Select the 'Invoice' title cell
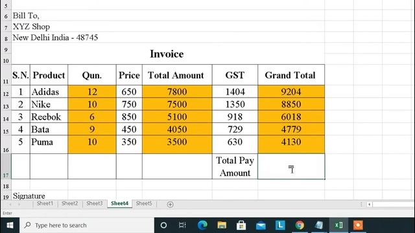This screenshot has height=233, width=415. pos(167,54)
